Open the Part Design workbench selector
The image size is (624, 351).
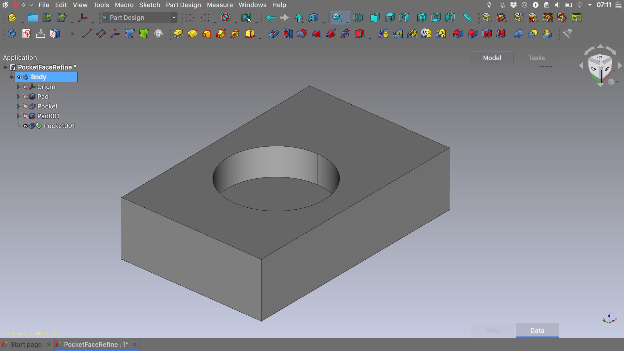[x=139, y=17]
